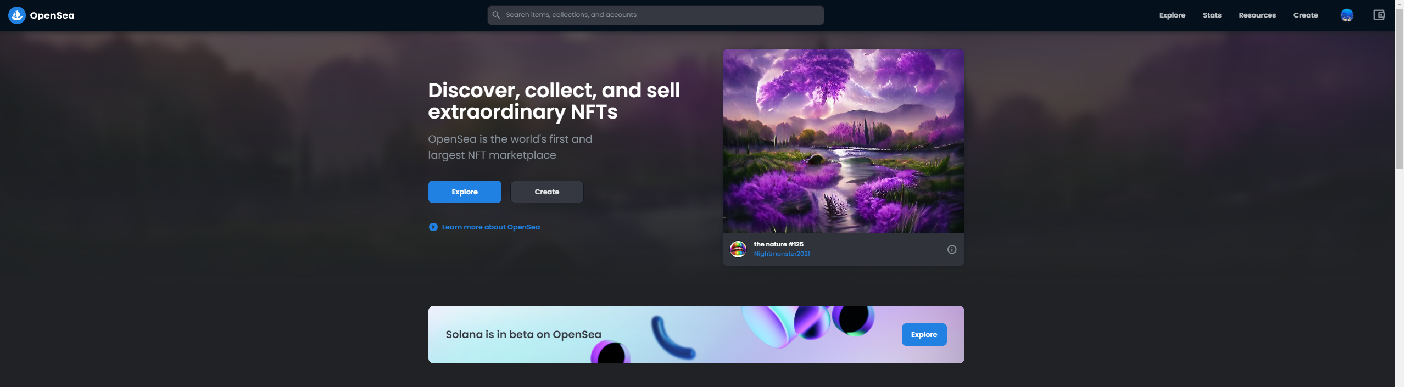This screenshot has width=1411, height=387.
Task: Open the Explore menu in navbar
Action: click(x=1172, y=15)
